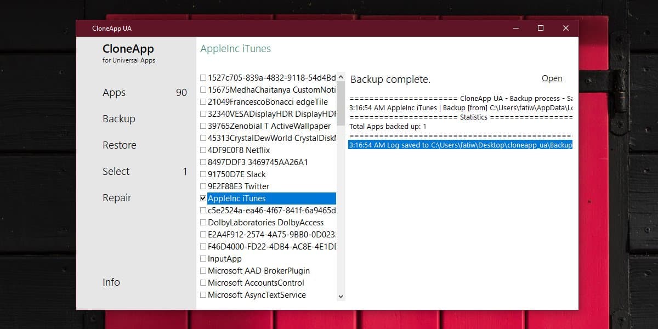The width and height of the screenshot is (658, 329).
Task: Select the 'DolbyLaboratories DolbyAccess' row text
Action: coord(266,223)
